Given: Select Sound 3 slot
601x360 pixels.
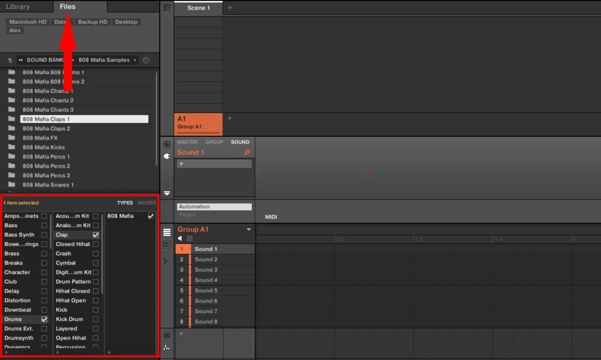Looking at the screenshot, I should 215,270.
